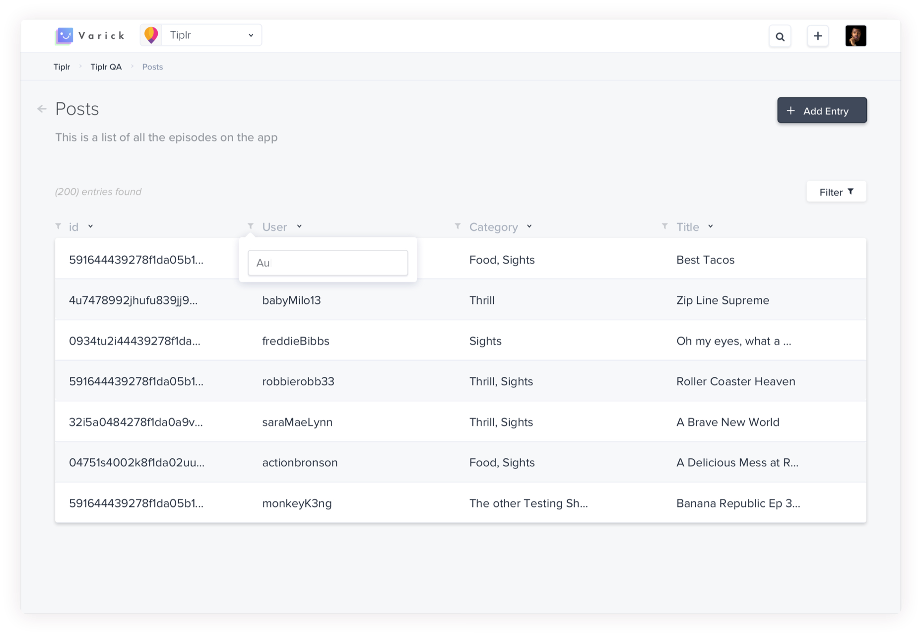The height and width of the screenshot is (636, 923).
Task: Open the Tiplr app switcher dropdown
Action: (252, 35)
